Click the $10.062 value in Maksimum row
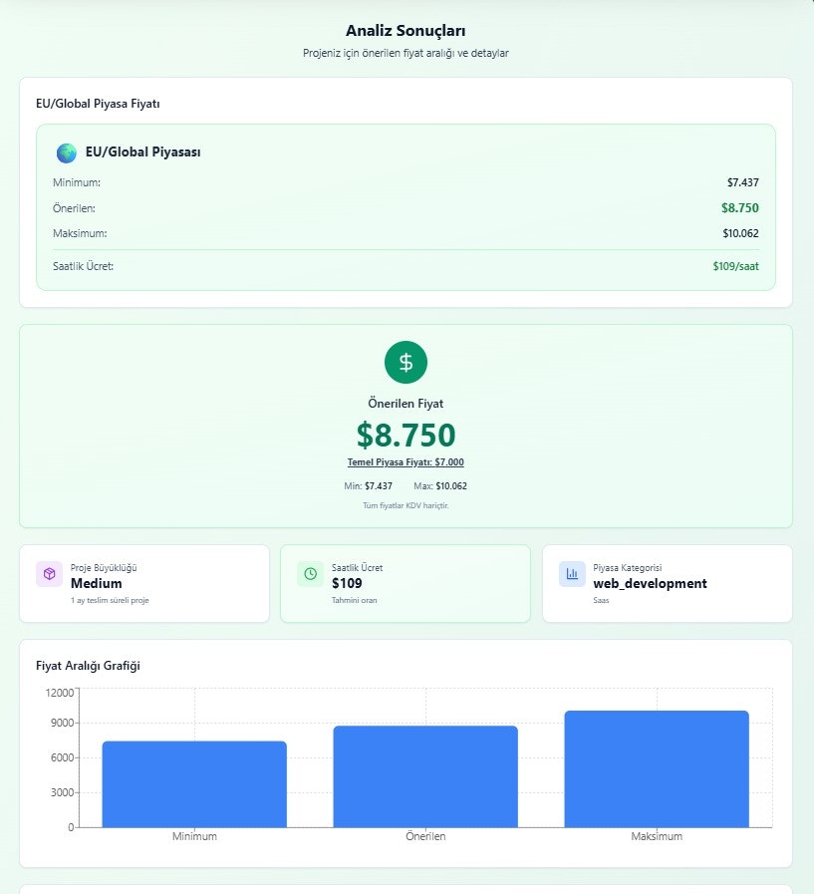814x894 pixels. pos(740,233)
